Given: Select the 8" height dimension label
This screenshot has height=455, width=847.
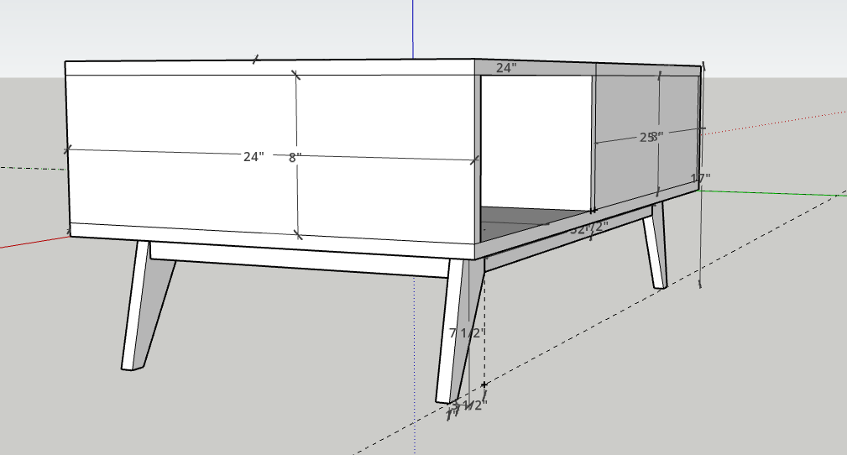Looking at the screenshot, I should click(x=295, y=157).
